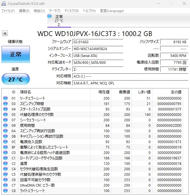Click the 正常 health status button
The height and width of the screenshot is (196, 190).
tap(16, 54)
